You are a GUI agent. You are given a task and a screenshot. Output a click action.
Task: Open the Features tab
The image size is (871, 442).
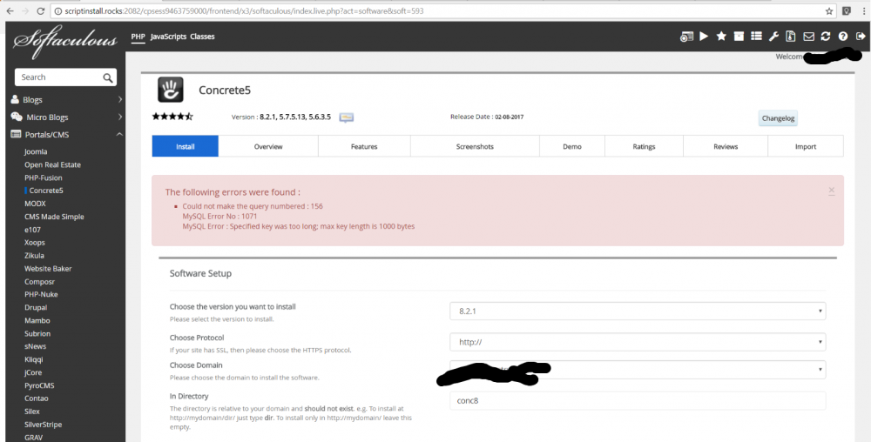coord(364,146)
